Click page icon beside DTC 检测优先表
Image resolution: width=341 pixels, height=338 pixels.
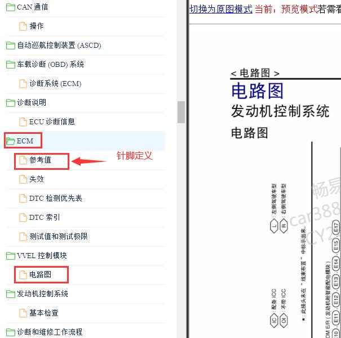pos(23,199)
